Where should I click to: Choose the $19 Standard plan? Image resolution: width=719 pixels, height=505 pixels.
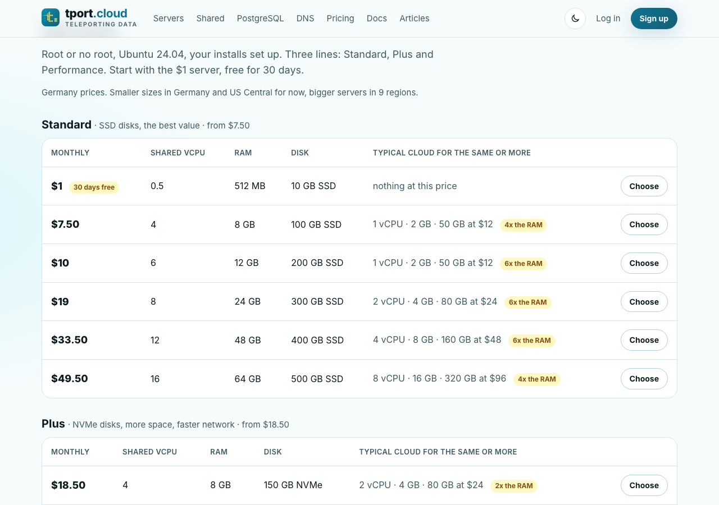[x=644, y=302]
